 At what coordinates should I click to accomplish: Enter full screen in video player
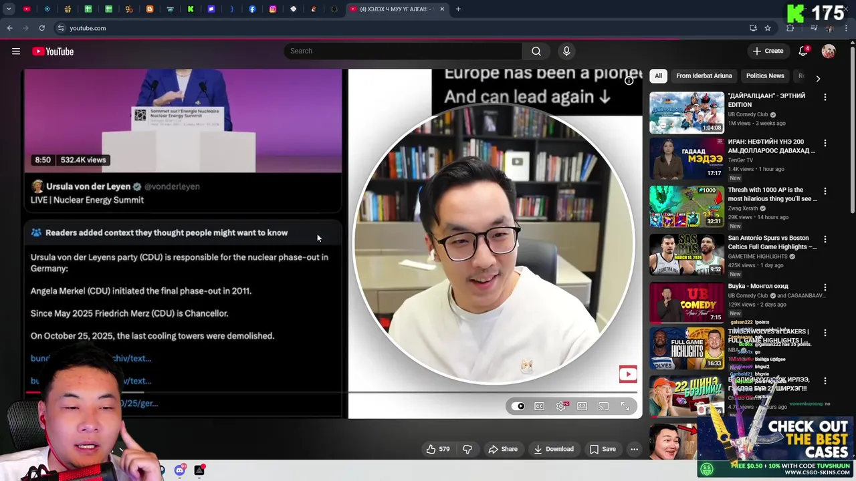pos(625,406)
